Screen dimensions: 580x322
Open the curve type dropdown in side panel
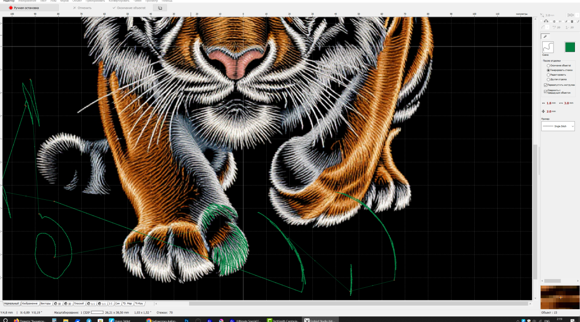click(x=545, y=28)
